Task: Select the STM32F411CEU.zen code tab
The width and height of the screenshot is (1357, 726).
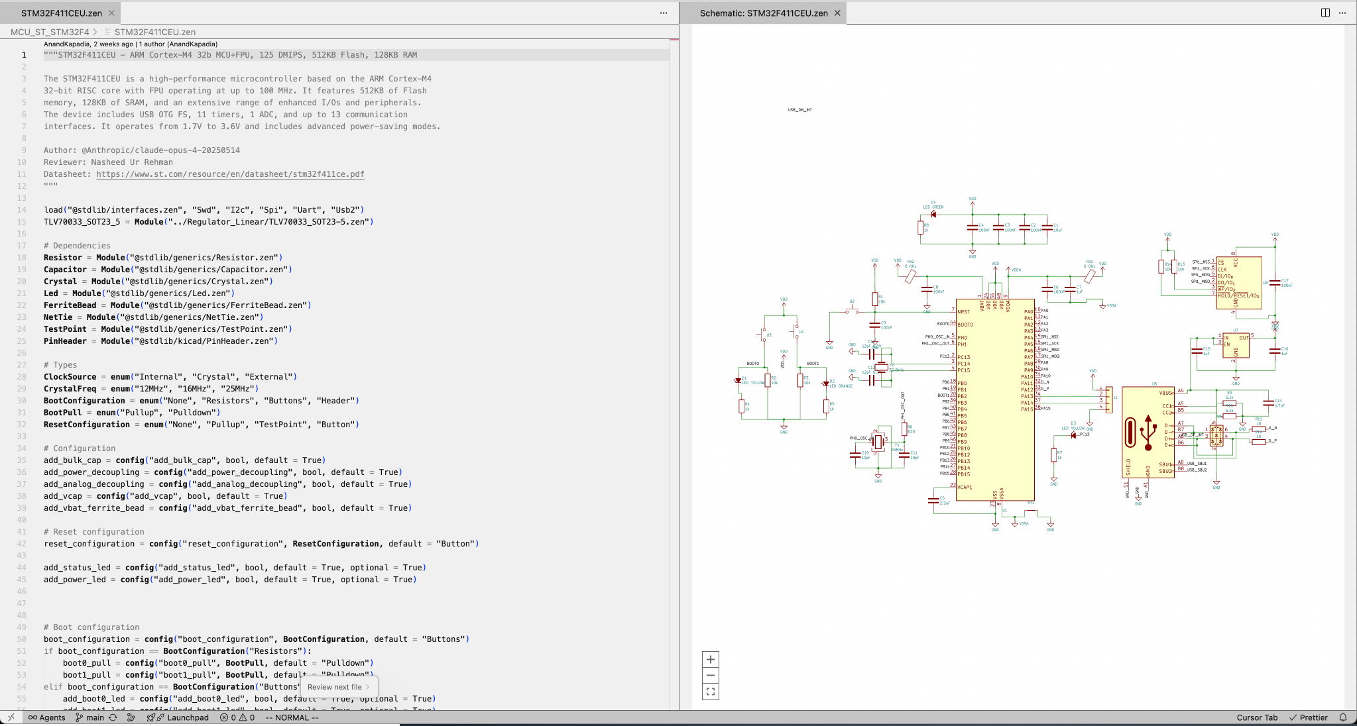Action: click(x=61, y=13)
